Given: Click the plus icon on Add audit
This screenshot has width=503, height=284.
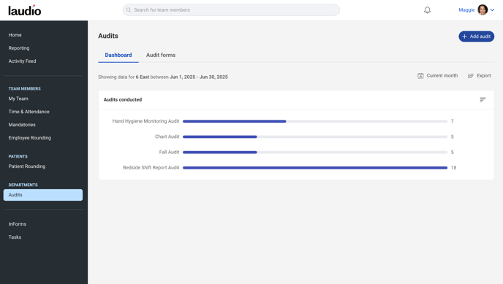Looking at the screenshot, I should pos(464,37).
